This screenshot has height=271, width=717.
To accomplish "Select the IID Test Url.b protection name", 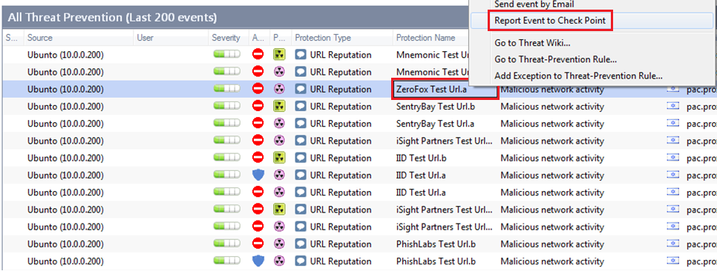I will (x=421, y=158).
